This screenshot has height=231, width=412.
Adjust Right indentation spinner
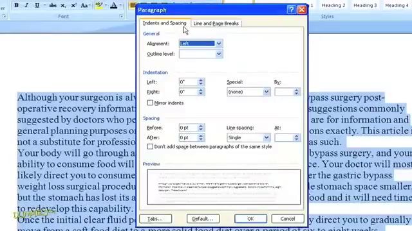(x=201, y=92)
